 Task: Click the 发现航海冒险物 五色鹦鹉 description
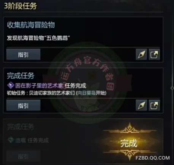tap(38, 38)
